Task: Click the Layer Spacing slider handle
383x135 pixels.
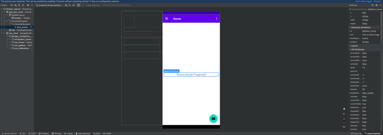Action: pos(111,5)
